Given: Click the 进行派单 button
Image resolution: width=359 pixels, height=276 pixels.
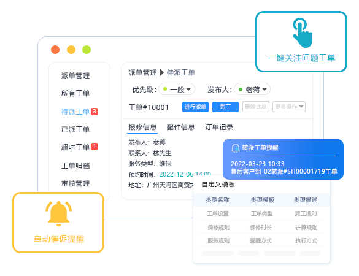Looking at the screenshot, I should pos(195,107).
